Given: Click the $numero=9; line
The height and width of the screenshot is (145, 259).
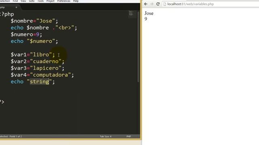Looking at the screenshot, I should [26, 34].
